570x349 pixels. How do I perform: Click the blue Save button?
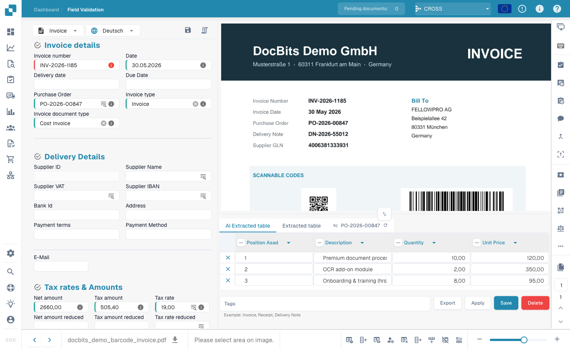click(506, 303)
